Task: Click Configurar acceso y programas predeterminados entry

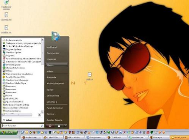Action: tap(22, 43)
